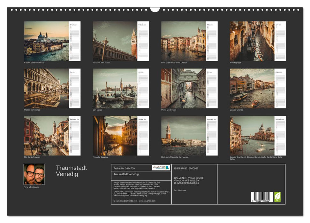Image resolution: width=310 pixels, height=223 pixels.
Task: Click the Traumstadt Venedig title text
Action: [x=72, y=171]
